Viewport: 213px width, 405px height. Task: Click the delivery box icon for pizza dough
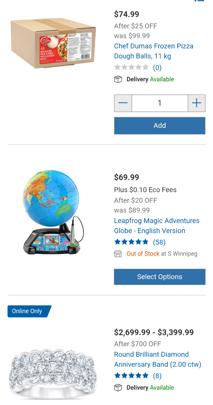118,80
